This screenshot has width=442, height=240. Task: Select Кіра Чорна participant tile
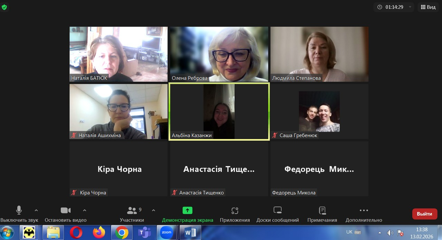[118, 169]
